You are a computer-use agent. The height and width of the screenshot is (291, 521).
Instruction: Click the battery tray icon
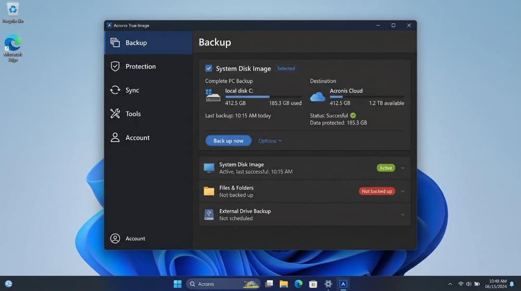coord(477,284)
